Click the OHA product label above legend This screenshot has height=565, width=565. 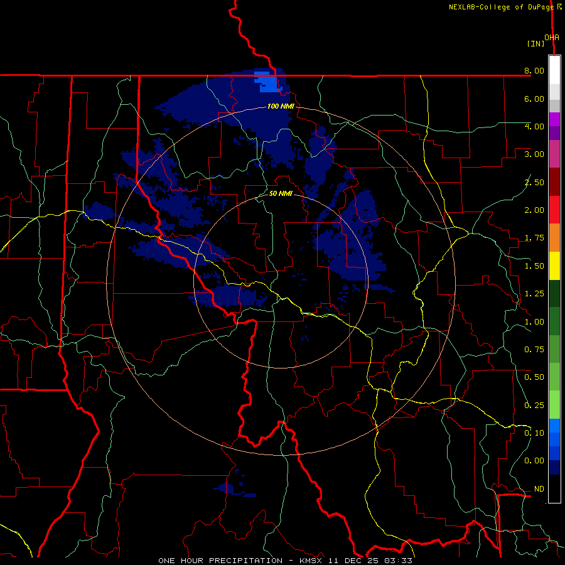tap(552, 37)
